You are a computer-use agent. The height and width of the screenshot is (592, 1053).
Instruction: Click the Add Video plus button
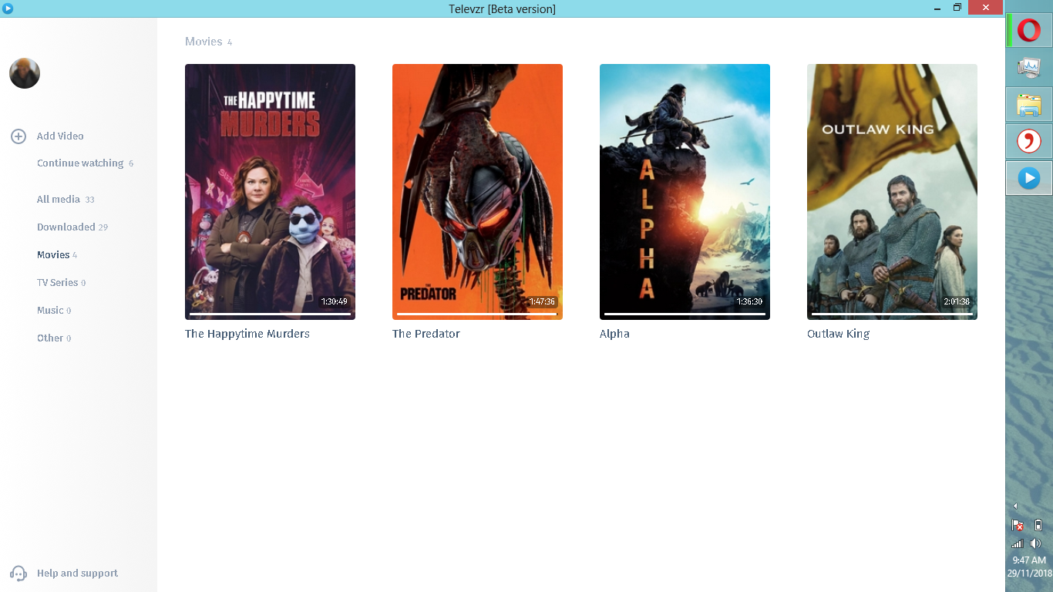(19, 136)
